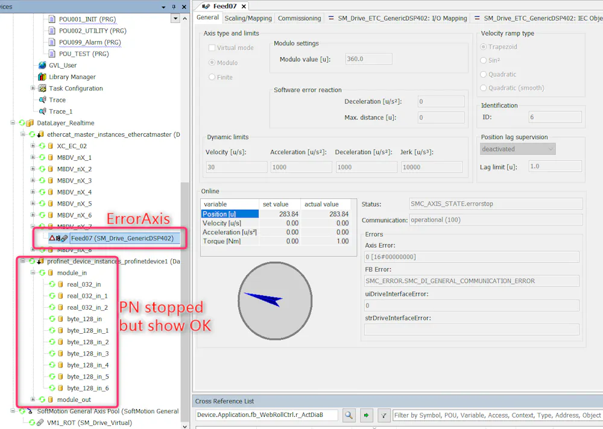
Task: Select Feed07 (SM_Drive_GenericDSP402) tree item
Action: tap(122, 239)
